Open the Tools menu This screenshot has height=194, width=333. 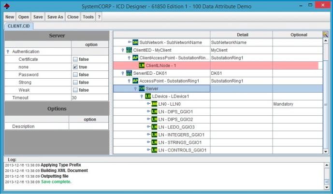click(88, 16)
